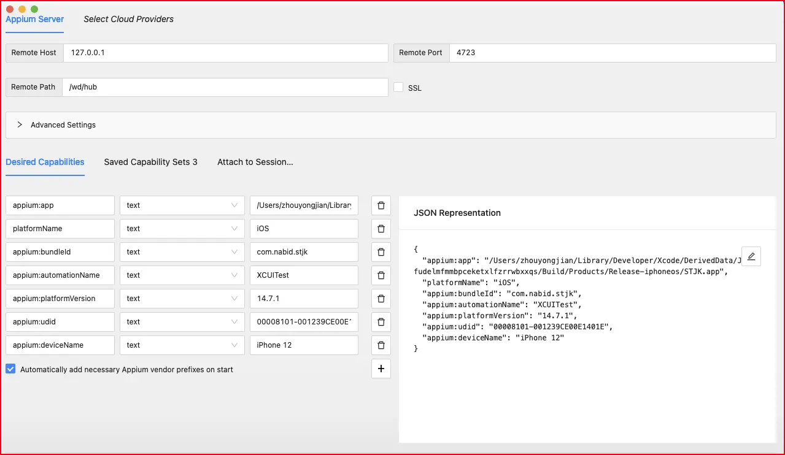
Task: Click the Remote Host input field
Action: coord(225,53)
